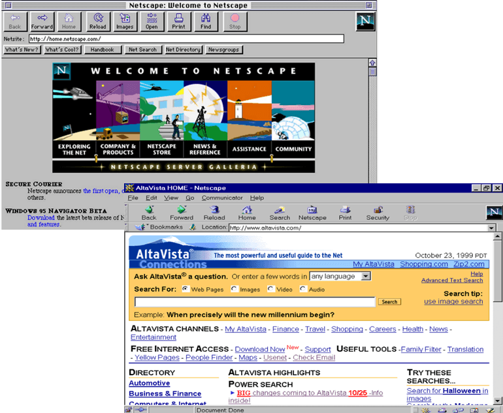Click the What's New? directory button
The image size is (503, 413).
(22, 50)
